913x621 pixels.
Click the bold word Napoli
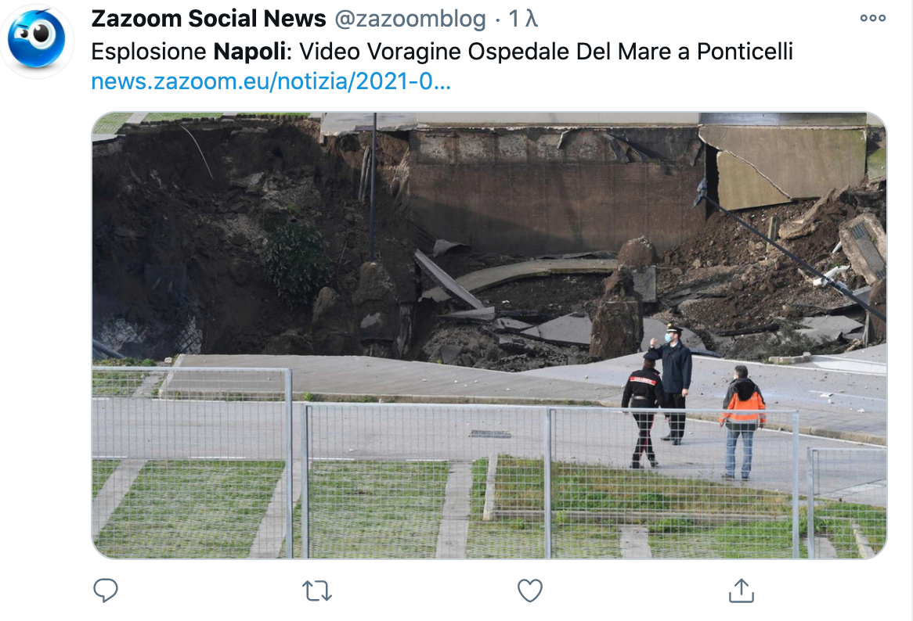click(249, 51)
